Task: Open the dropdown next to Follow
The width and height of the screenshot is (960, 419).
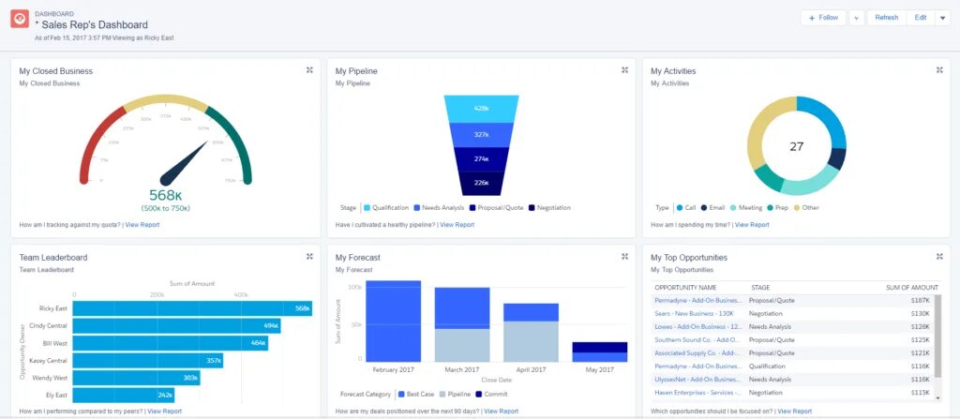Action: click(857, 18)
